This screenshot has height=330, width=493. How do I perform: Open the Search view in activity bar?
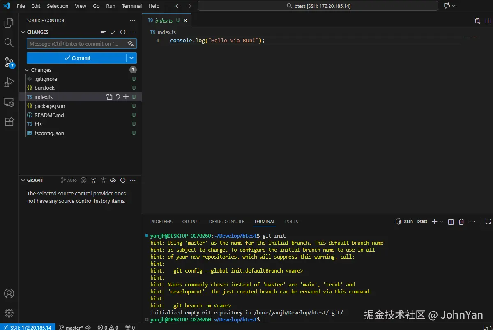click(x=9, y=43)
